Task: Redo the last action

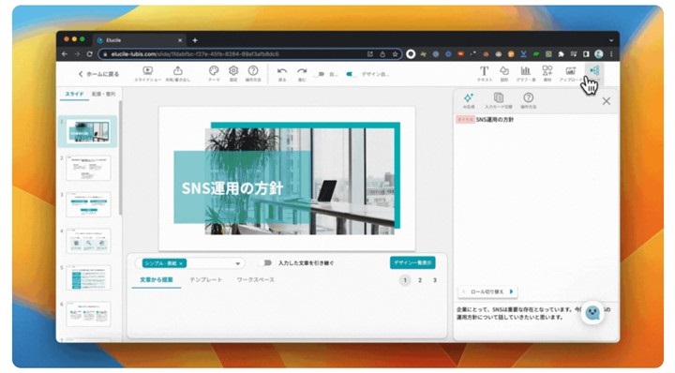Action: [x=302, y=74]
